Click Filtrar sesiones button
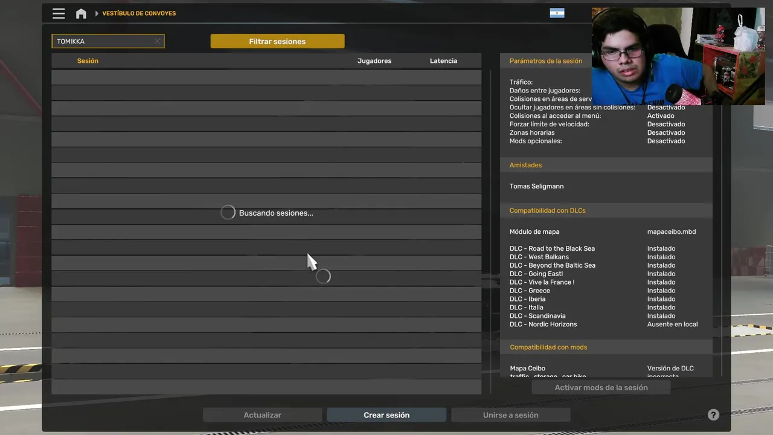The width and height of the screenshot is (773, 435). click(277, 41)
